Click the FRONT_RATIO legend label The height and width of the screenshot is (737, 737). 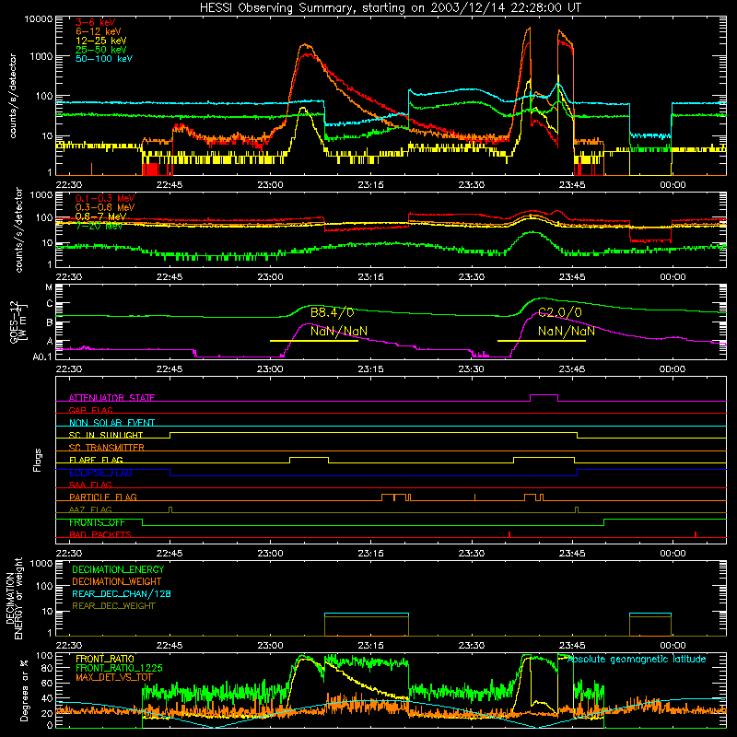[105, 659]
